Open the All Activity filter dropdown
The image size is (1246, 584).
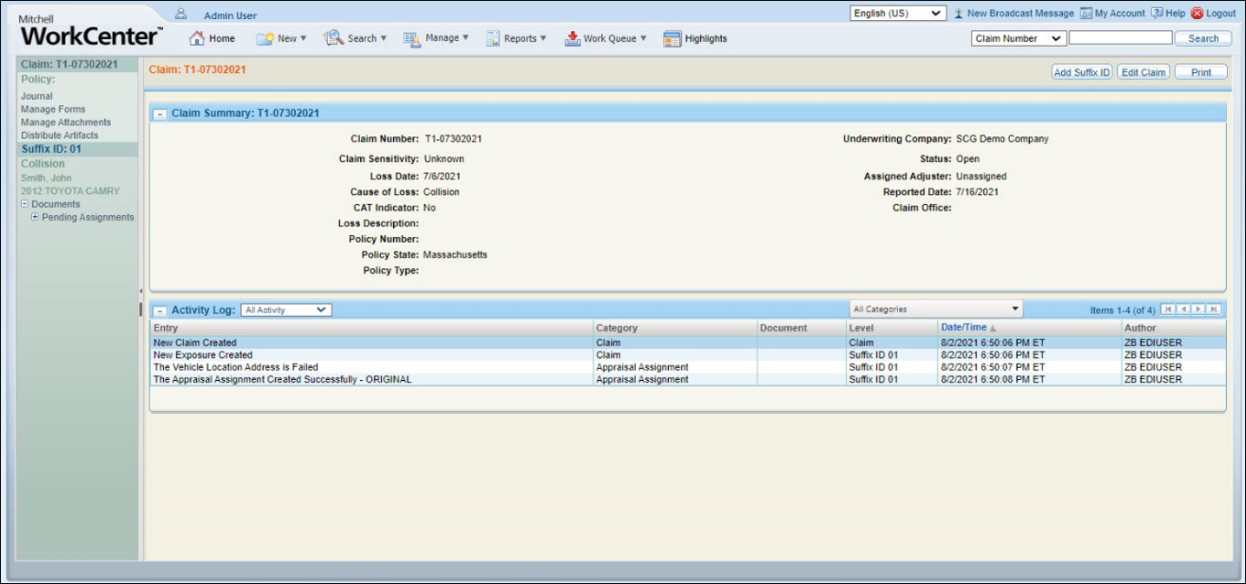point(286,310)
